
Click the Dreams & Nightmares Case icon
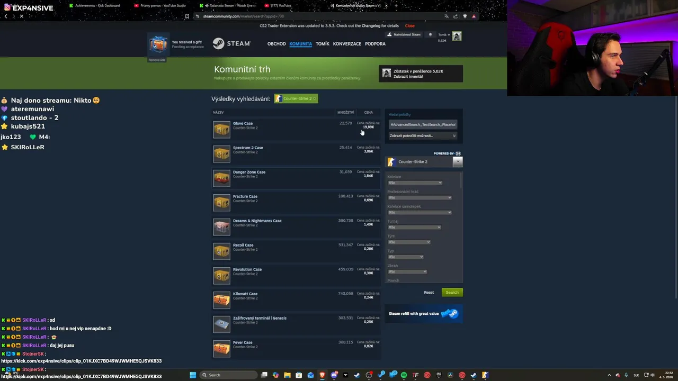click(221, 227)
